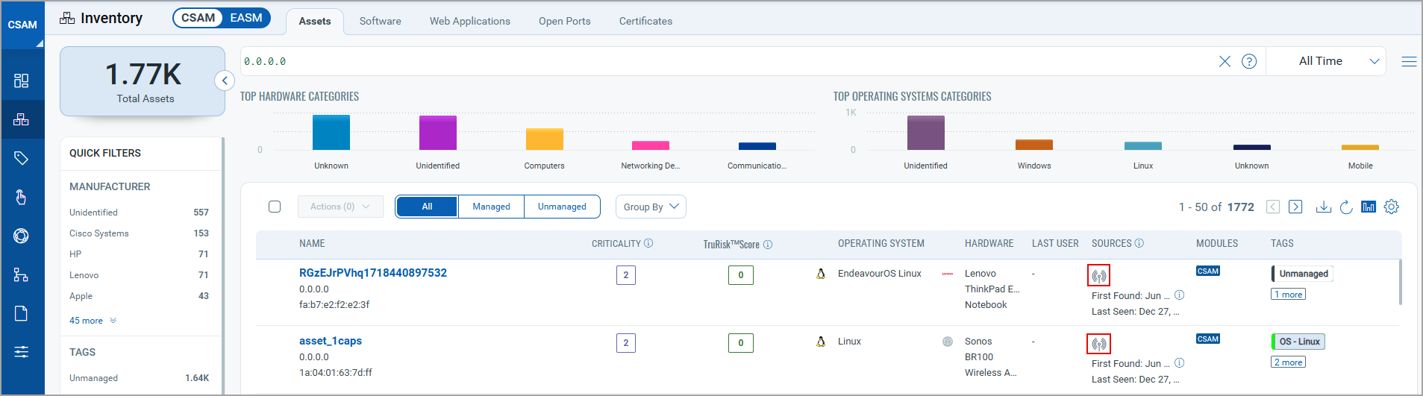Image resolution: width=1423 pixels, height=396 pixels.
Task: Open the globe icon in left sidebar
Action: (21, 236)
